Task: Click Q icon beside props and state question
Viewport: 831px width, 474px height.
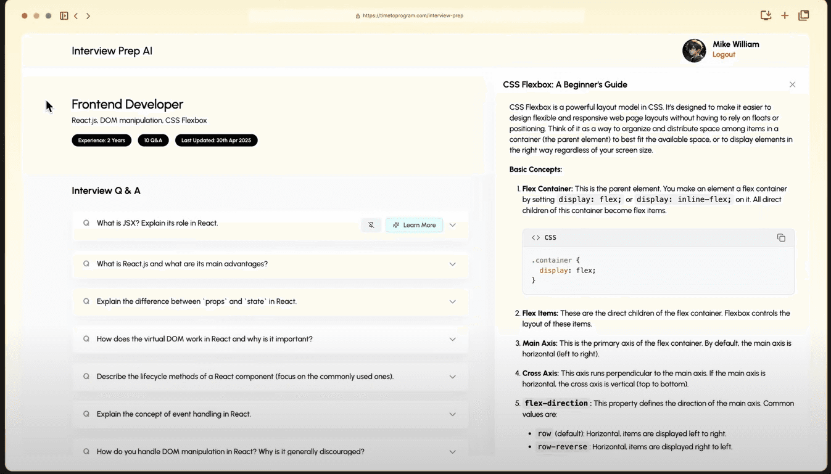Action: pos(86,301)
